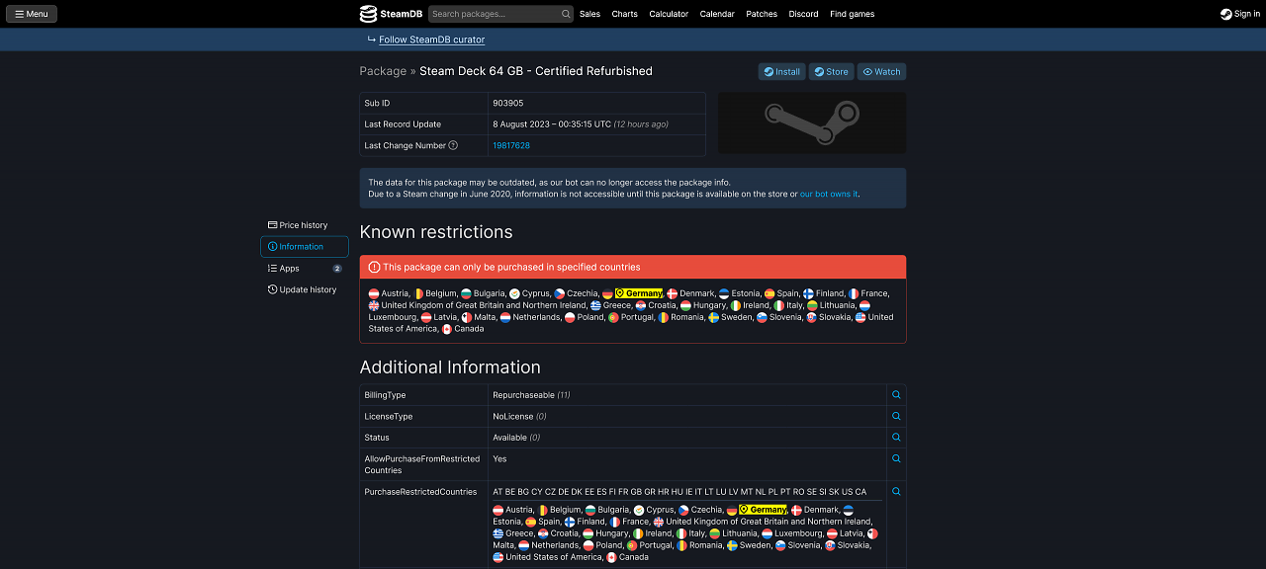The image size is (1266, 569).
Task: Open the Apps sidebar tab
Action: (305, 269)
